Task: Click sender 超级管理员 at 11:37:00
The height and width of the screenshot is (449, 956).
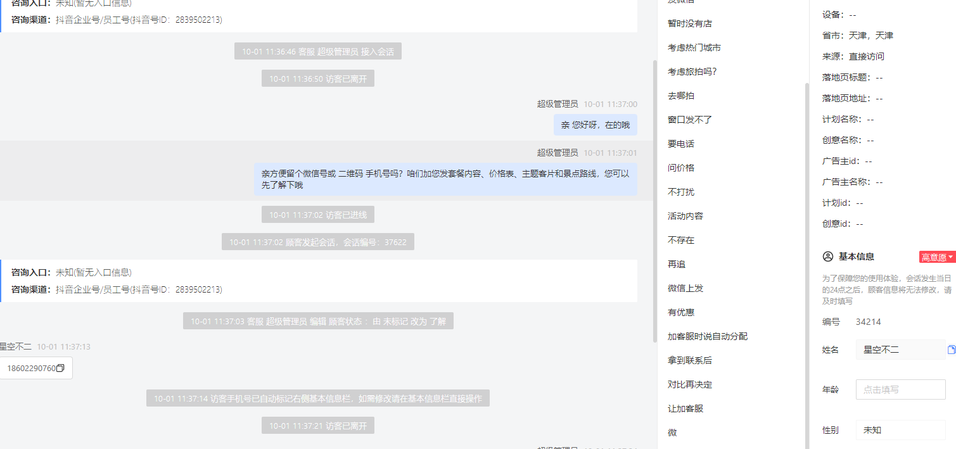Action: pos(558,104)
